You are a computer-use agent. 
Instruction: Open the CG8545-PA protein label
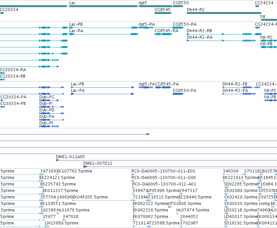[167, 84]
